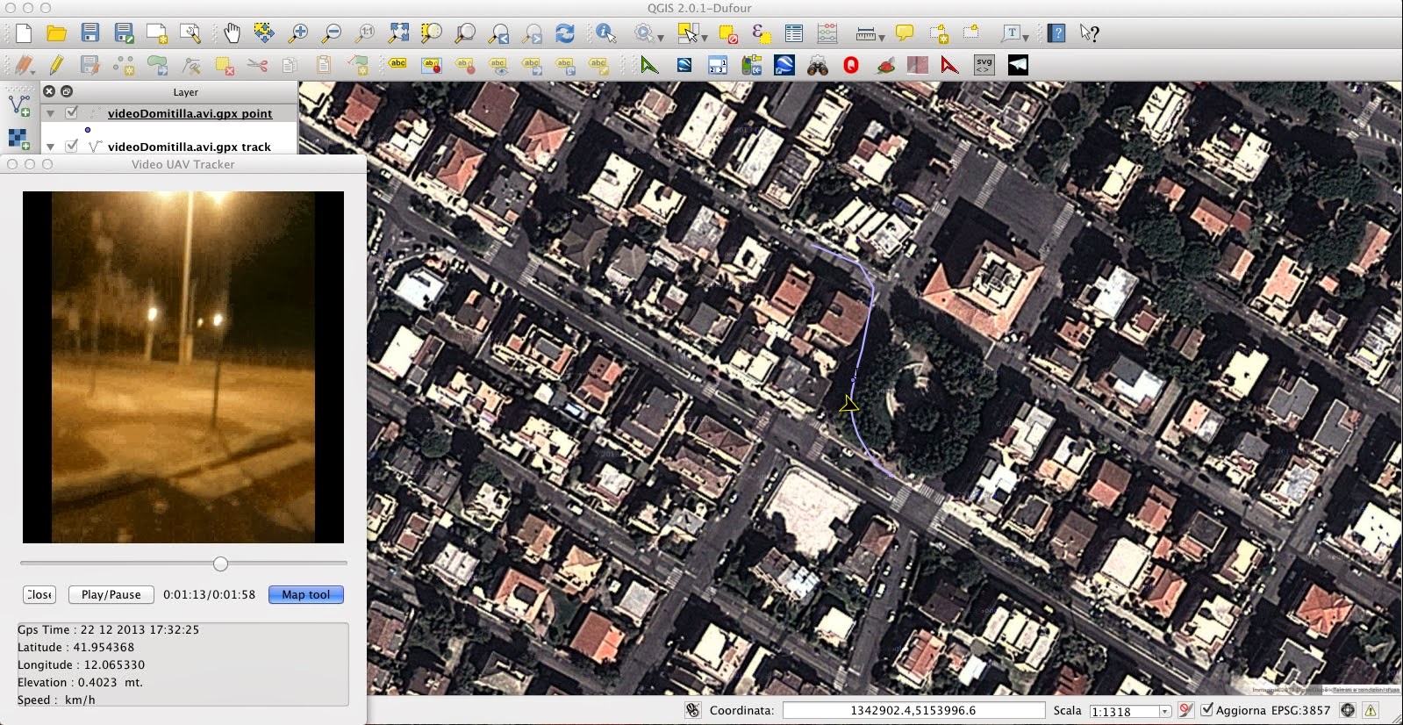
Task: Launch the Video UAV Tracker paper-plane plugin
Action: click(x=1018, y=65)
